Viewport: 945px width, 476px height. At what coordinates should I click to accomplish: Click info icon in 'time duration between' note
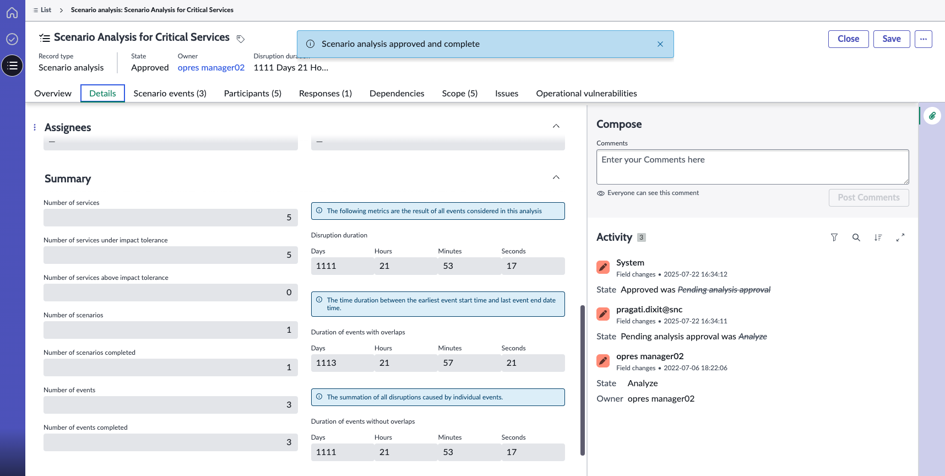coord(319,300)
